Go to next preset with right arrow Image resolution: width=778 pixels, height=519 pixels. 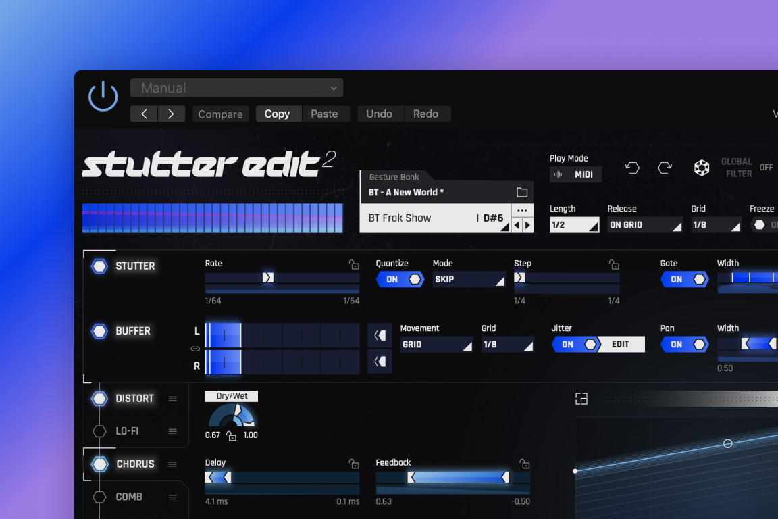[171, 114]
